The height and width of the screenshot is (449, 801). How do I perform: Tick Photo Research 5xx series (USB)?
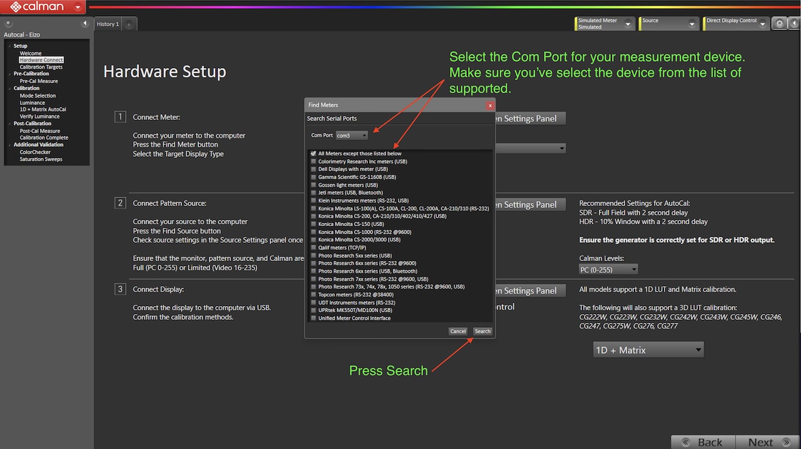313,255
